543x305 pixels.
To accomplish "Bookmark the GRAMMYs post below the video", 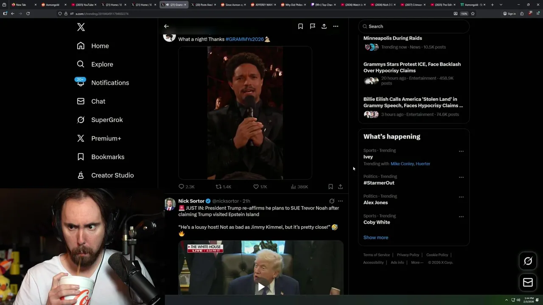I will pos(330,187).
